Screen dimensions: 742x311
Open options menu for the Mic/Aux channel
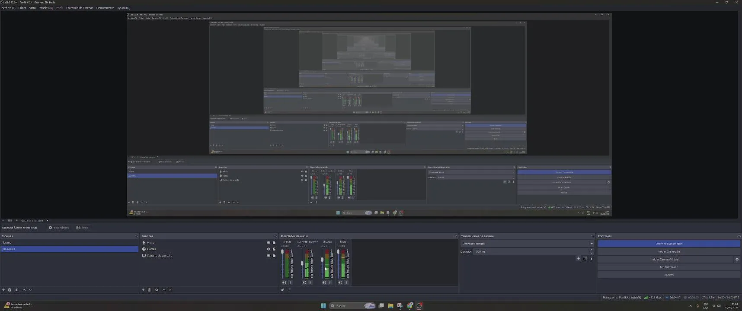point(330,282)
